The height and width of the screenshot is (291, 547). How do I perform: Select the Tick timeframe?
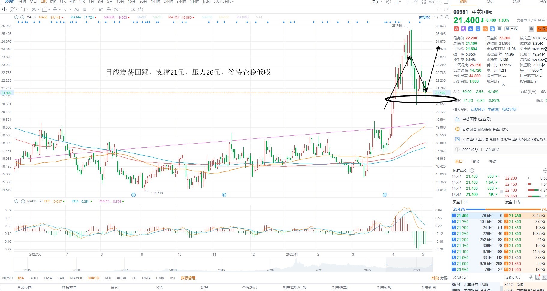(206, 2)
